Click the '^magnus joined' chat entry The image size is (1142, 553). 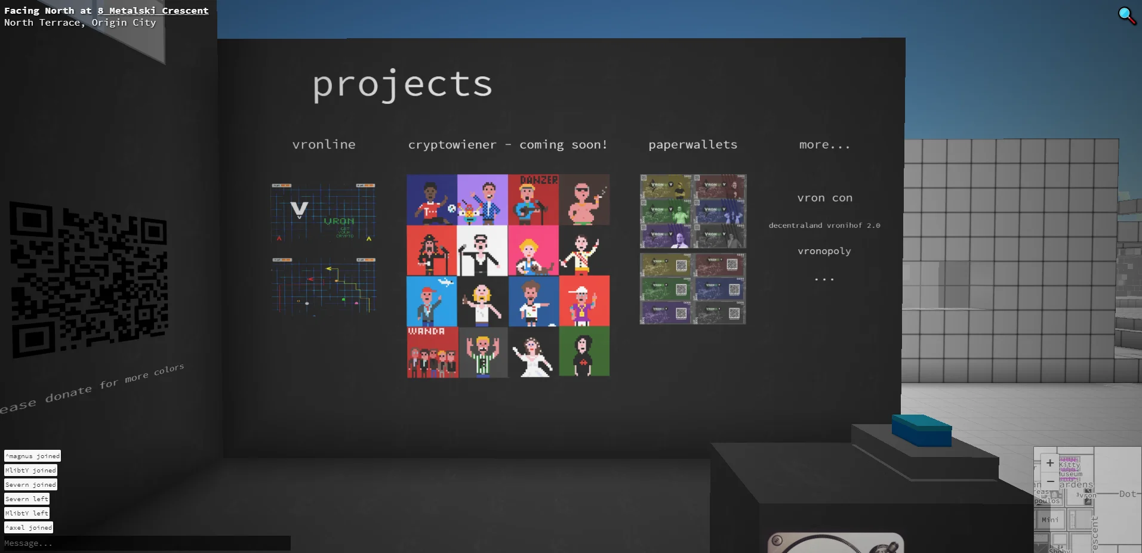click(32, 456)
